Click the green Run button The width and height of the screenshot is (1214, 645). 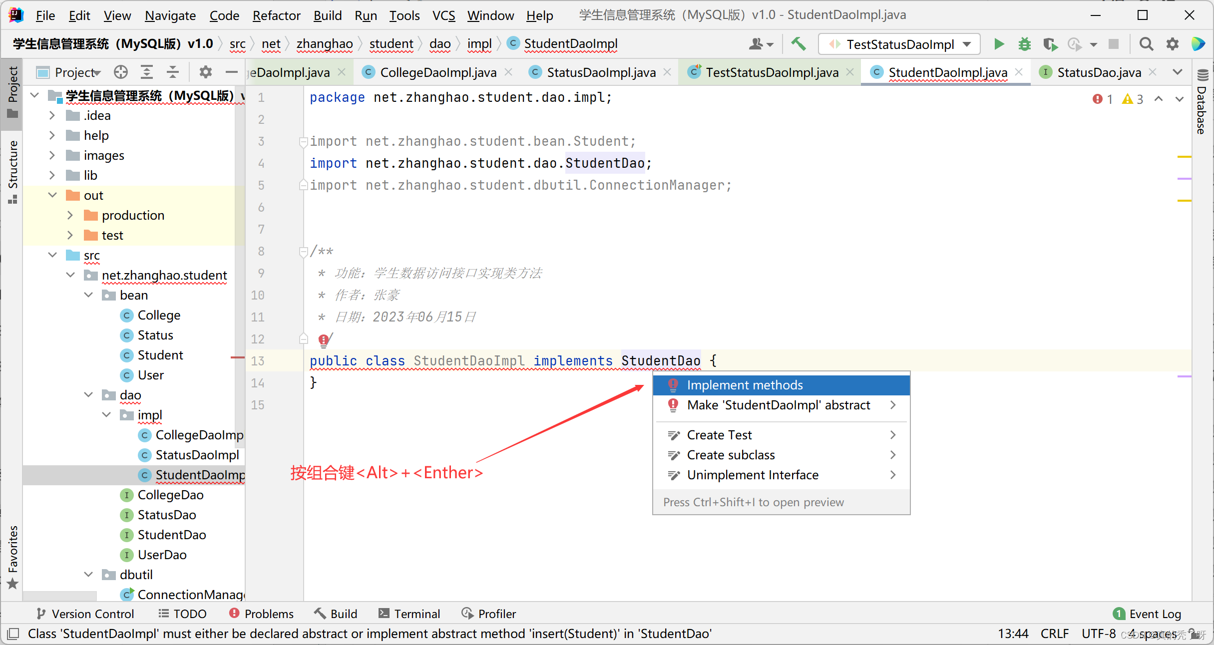pyautogui.click(x=999, y=44)
